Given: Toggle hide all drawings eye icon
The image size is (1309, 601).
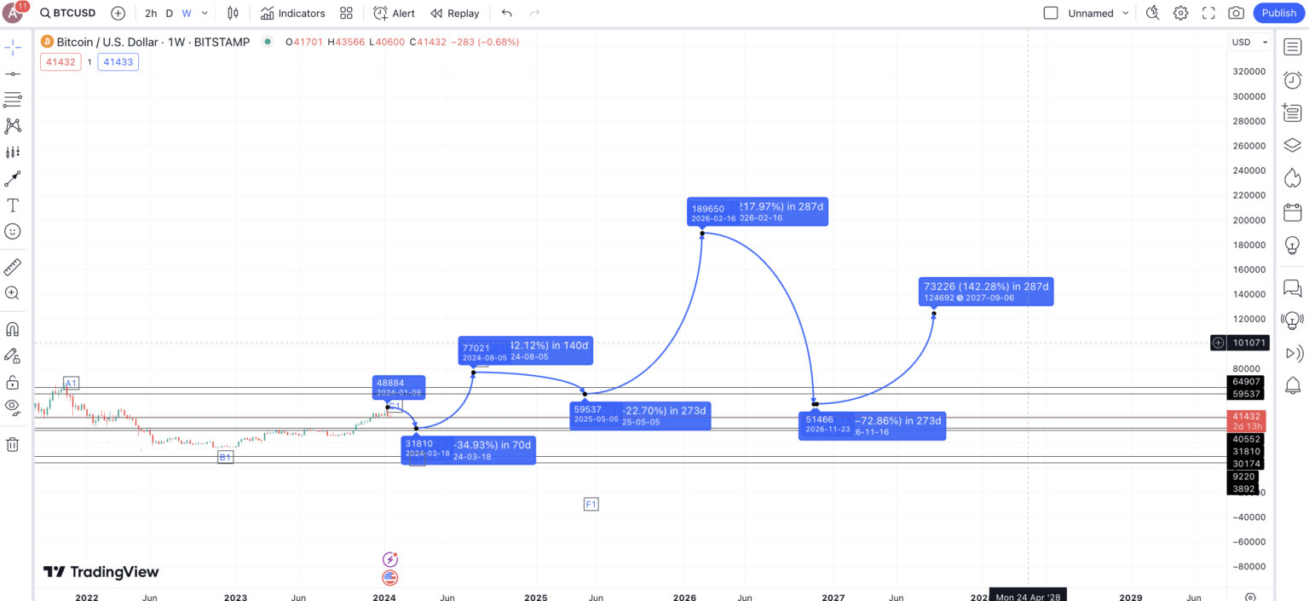Looking at the screenshot, I should 13,407.
